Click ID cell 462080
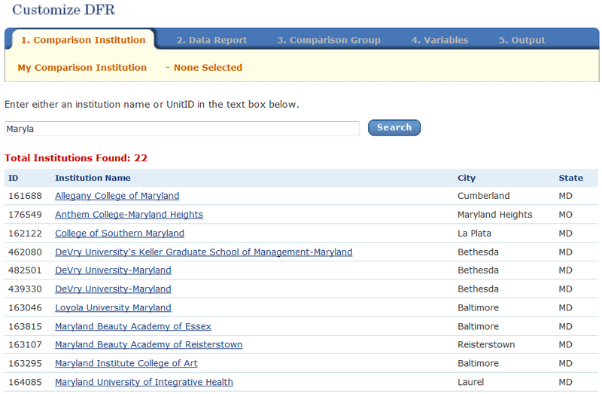Screen dimensions: 602x394 (x=25, y=252)
